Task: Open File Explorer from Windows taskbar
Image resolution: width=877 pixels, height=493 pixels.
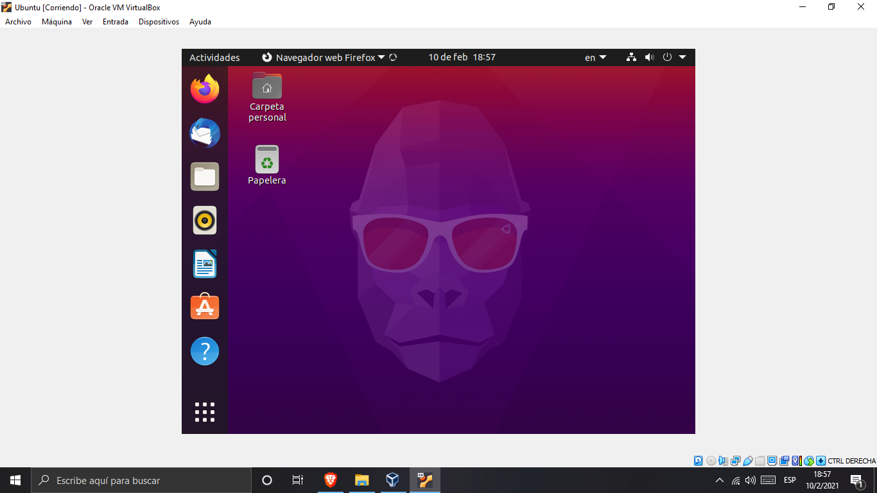Action: 361,480
